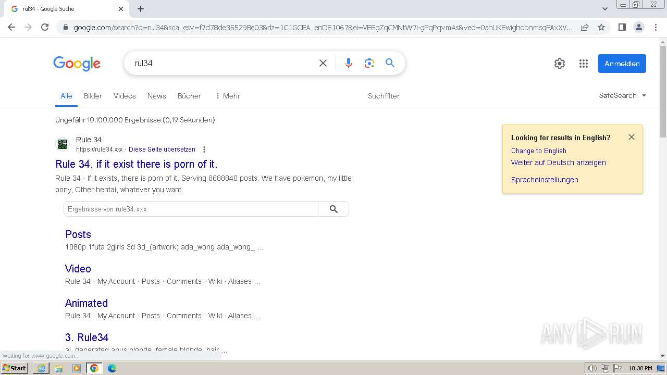Image resolution: width=667 pixels, height=375 pixels.
Task: Open the Animated sitelink
Action: pyautogui.click(x=87, y=303)
